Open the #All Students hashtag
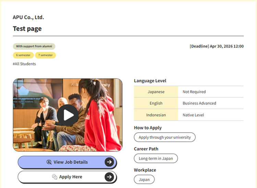Viewport: 257px width, 188px height. 24,64
